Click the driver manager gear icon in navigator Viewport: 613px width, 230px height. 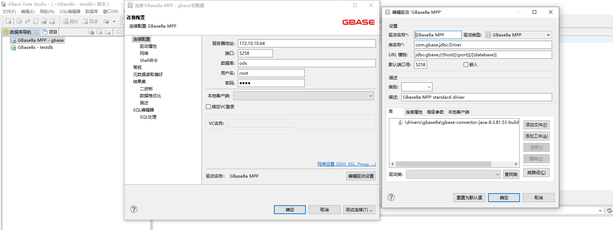point(91,32)
